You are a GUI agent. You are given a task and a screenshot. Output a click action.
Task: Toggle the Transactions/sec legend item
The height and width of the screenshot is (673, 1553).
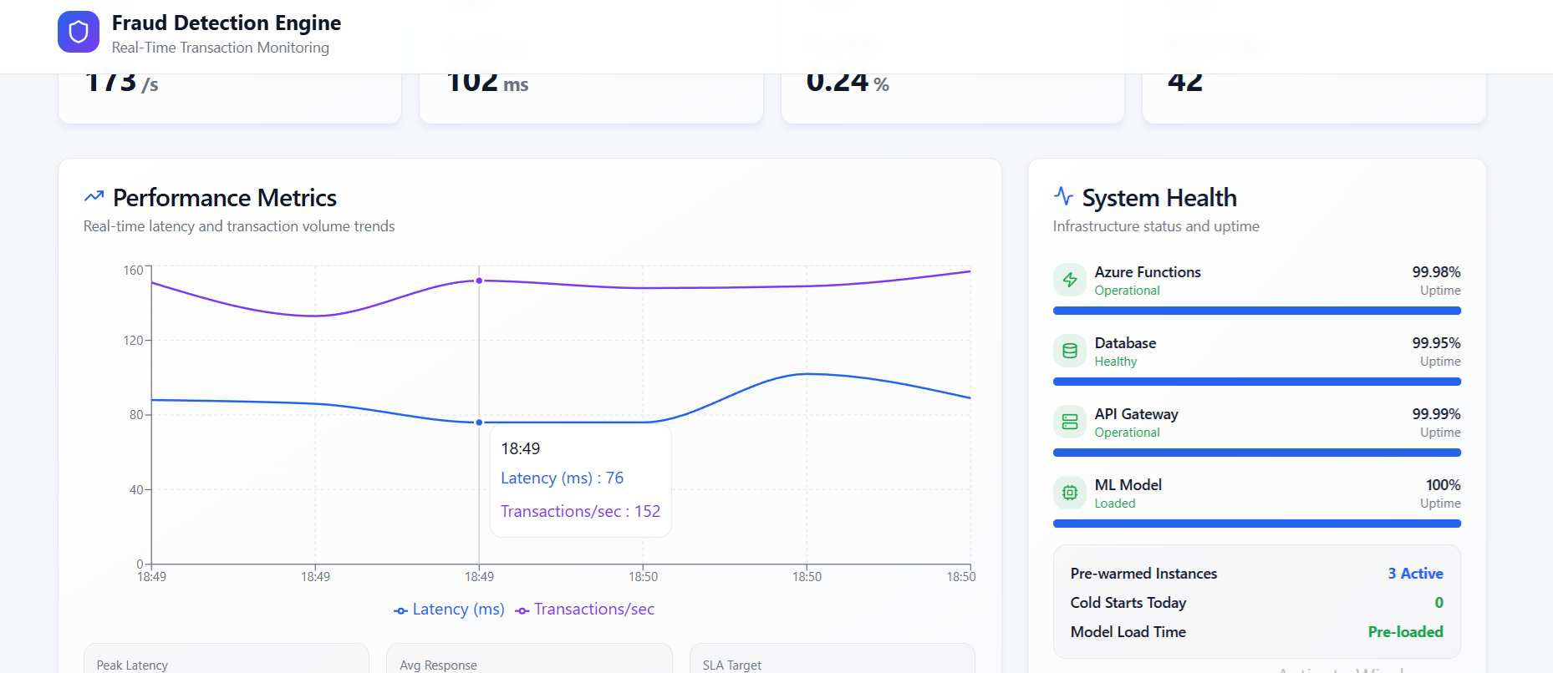585,610
